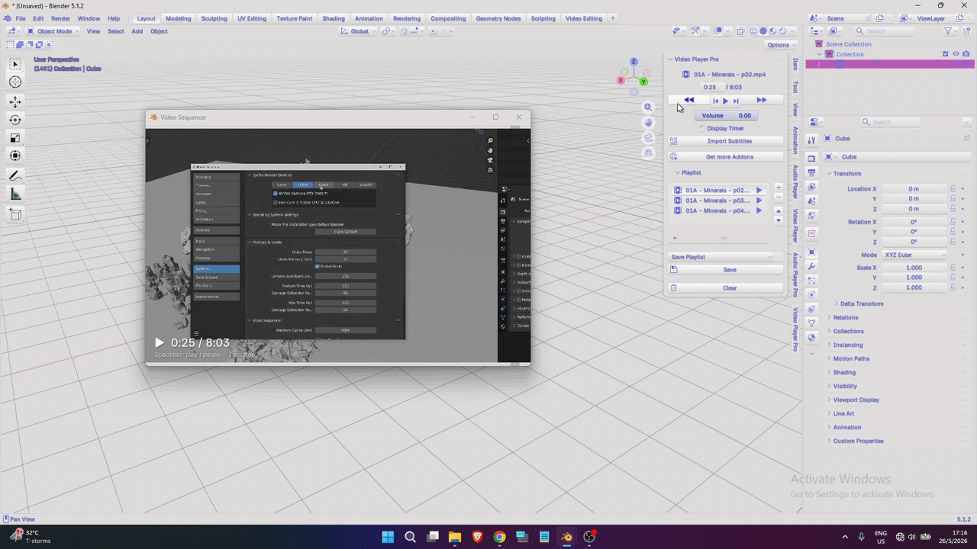
Task: Play 01A - Minerals - p04 playlist entry
Action: (x=759, y=210)
